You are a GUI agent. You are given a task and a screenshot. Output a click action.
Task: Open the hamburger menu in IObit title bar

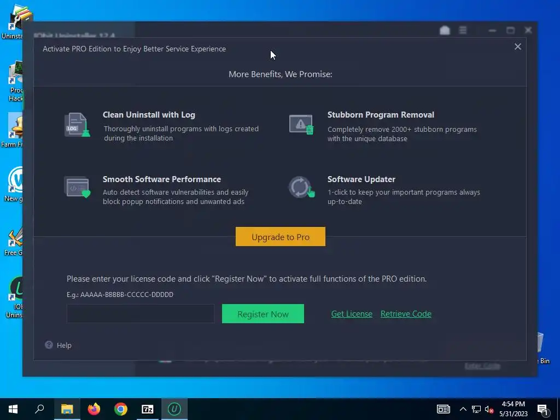pos(463,31)
